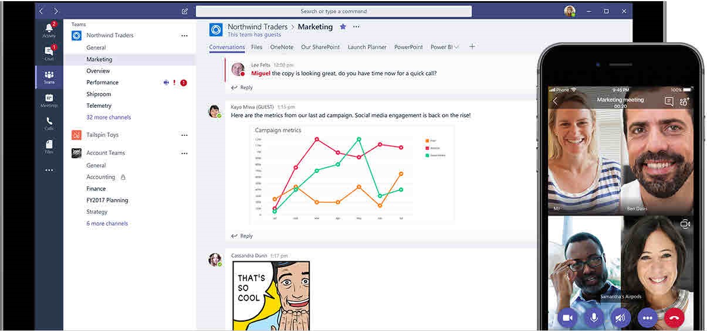Select the Finance channel
This screenshot has width=707, height=331.
click(96, 189)
